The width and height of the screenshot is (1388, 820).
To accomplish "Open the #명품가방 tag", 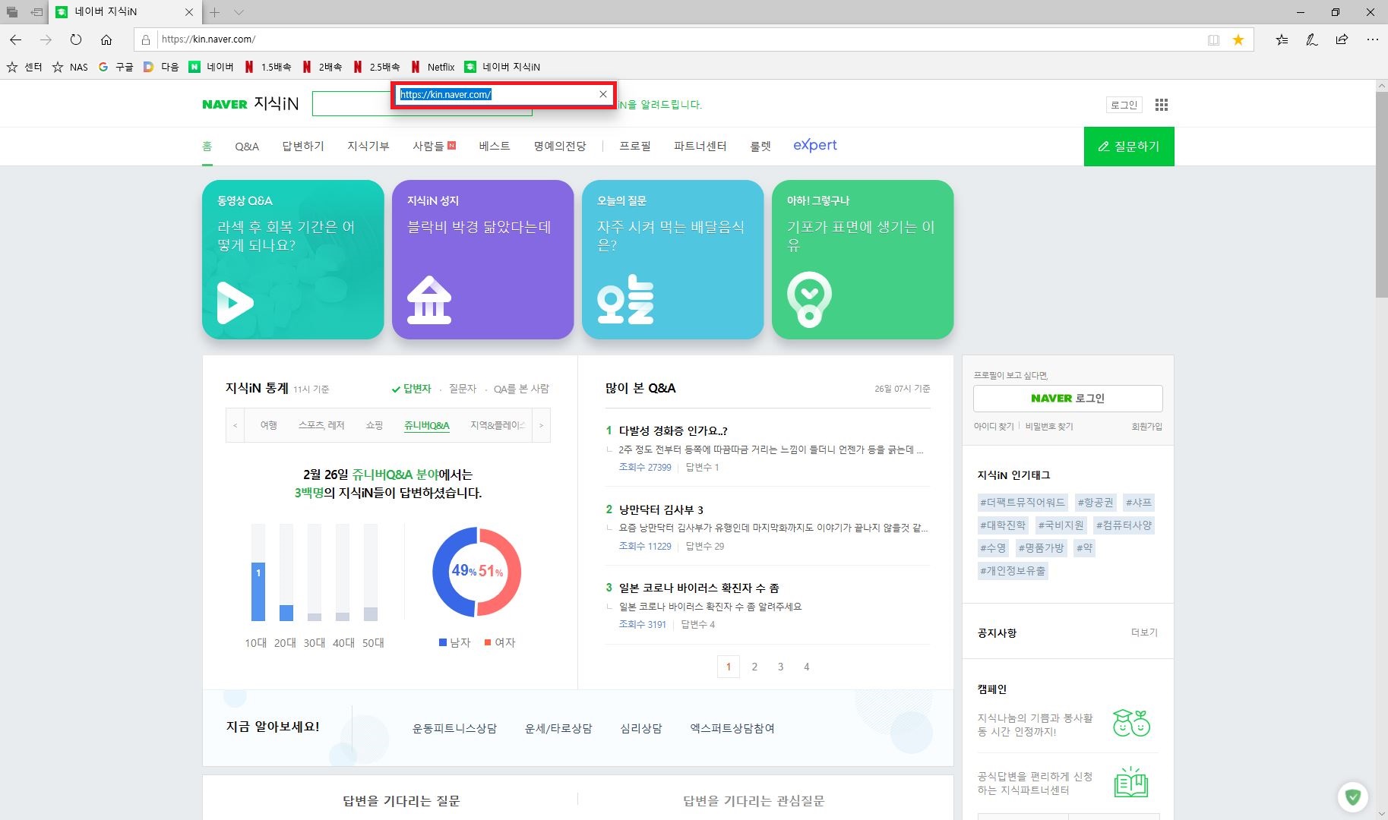I will (x=1041, y=548).
